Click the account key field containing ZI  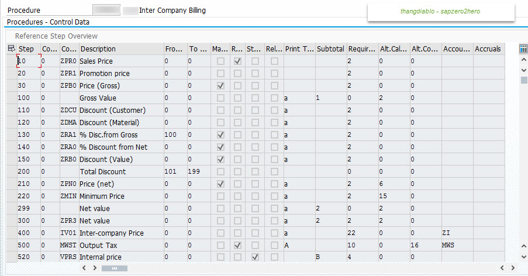457,233
